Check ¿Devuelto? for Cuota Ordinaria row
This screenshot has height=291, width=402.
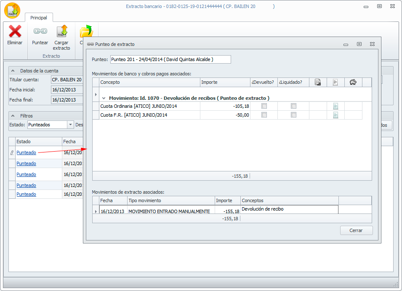264,106
